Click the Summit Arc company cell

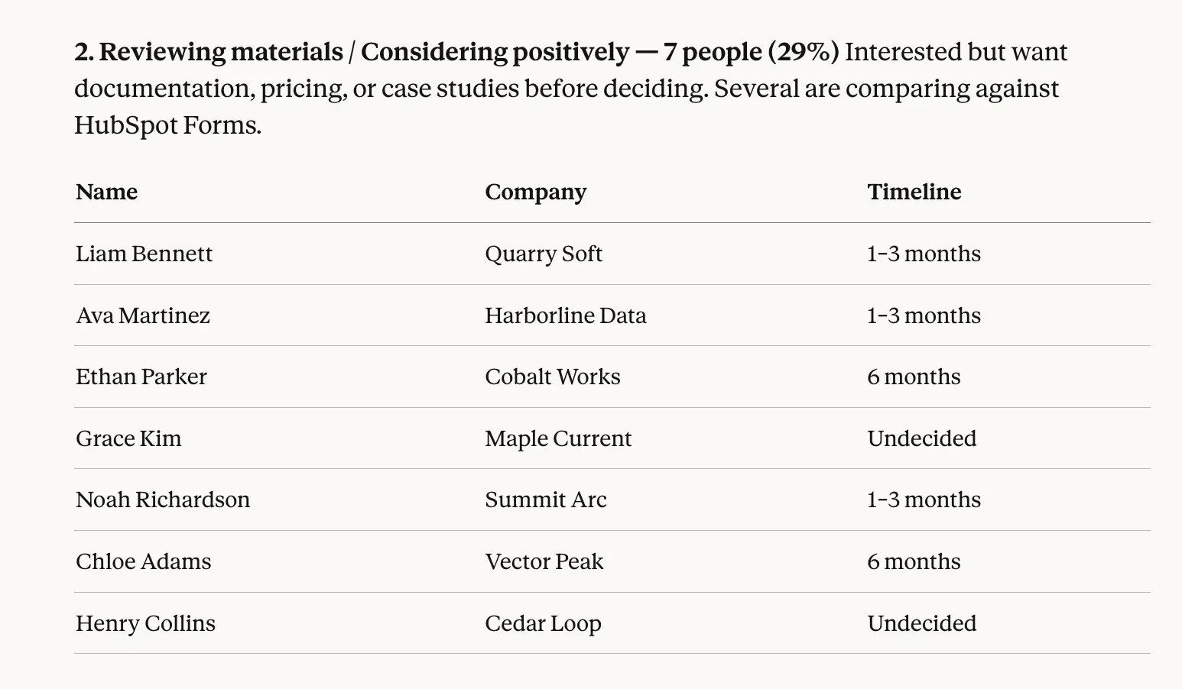tap(545, 500)
